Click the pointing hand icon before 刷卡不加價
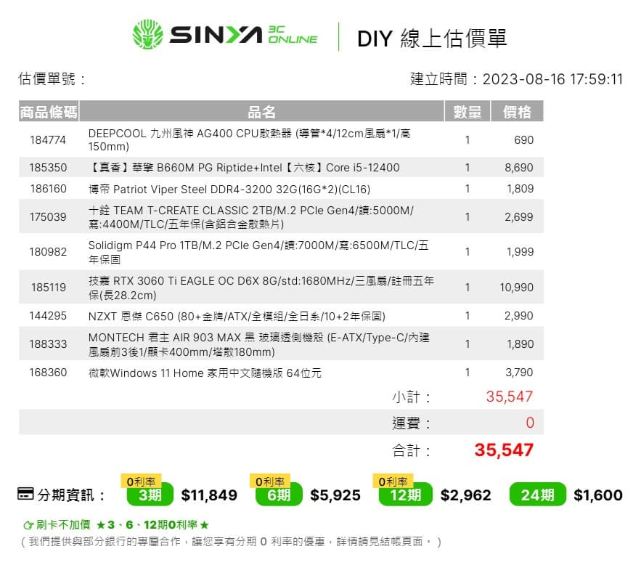 point(28,524)
